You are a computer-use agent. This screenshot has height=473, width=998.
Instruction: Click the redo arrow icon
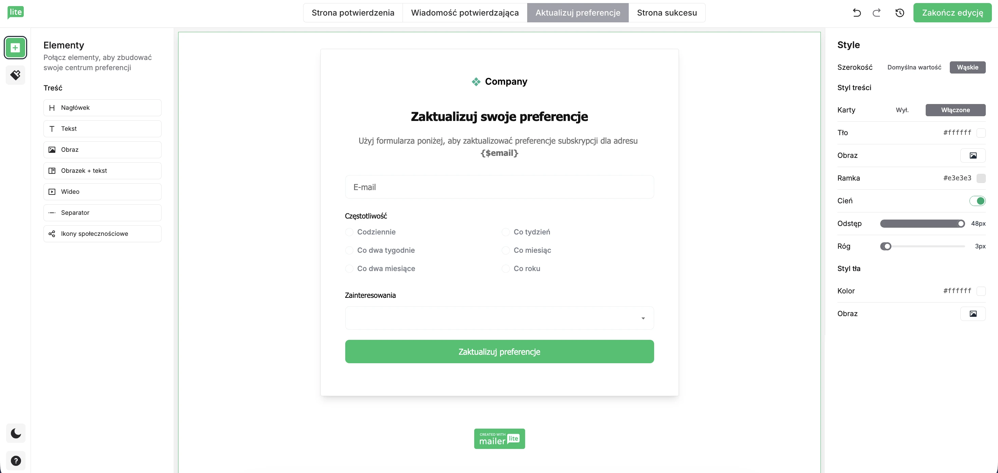877,13
